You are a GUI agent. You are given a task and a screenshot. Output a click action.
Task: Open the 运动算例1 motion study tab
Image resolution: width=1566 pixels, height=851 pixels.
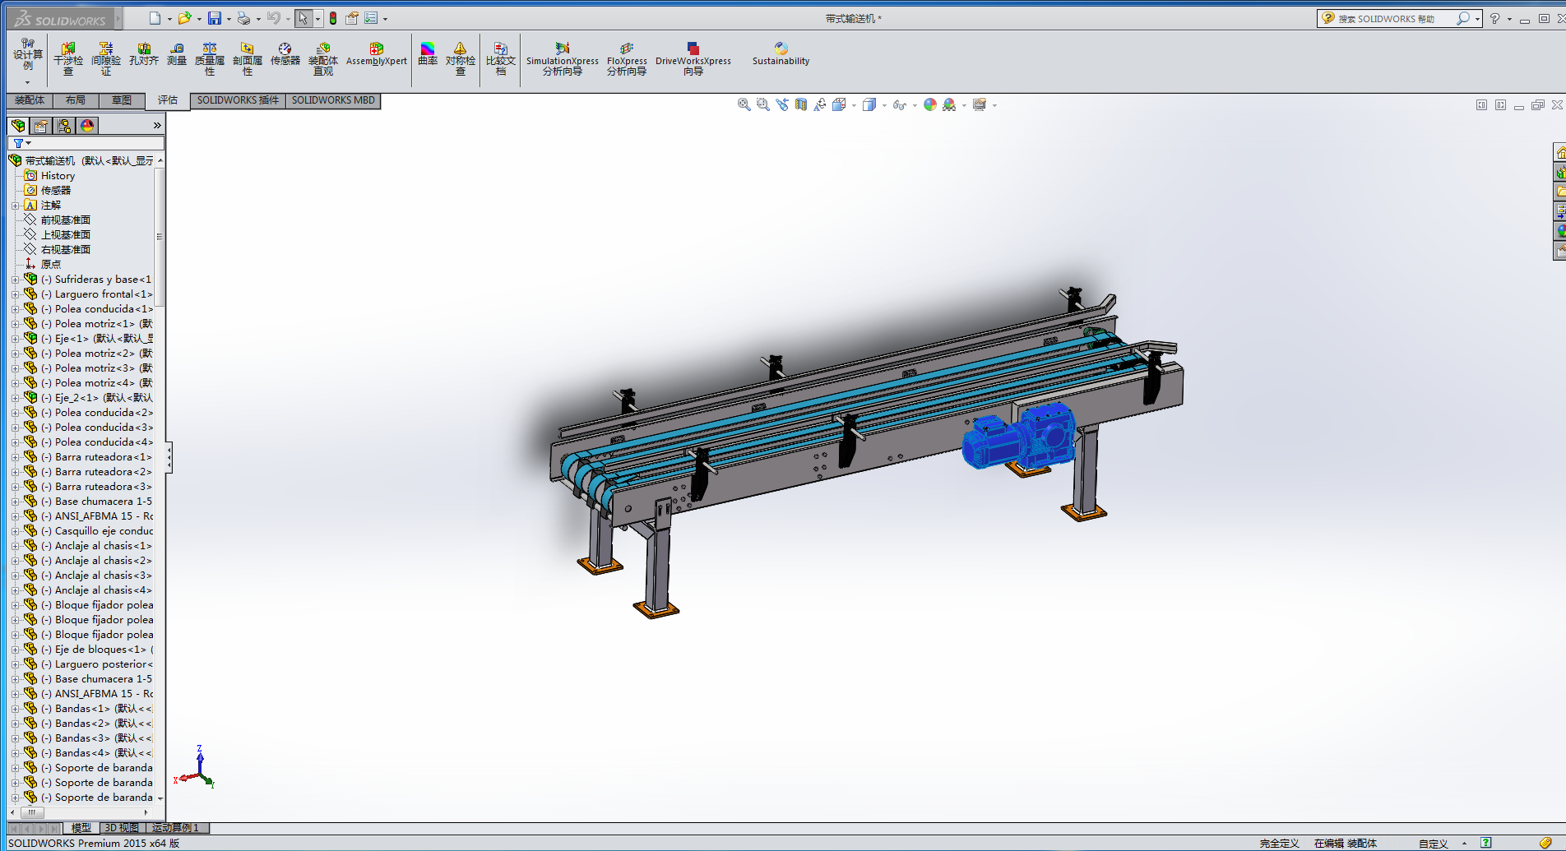click(175, 828)
